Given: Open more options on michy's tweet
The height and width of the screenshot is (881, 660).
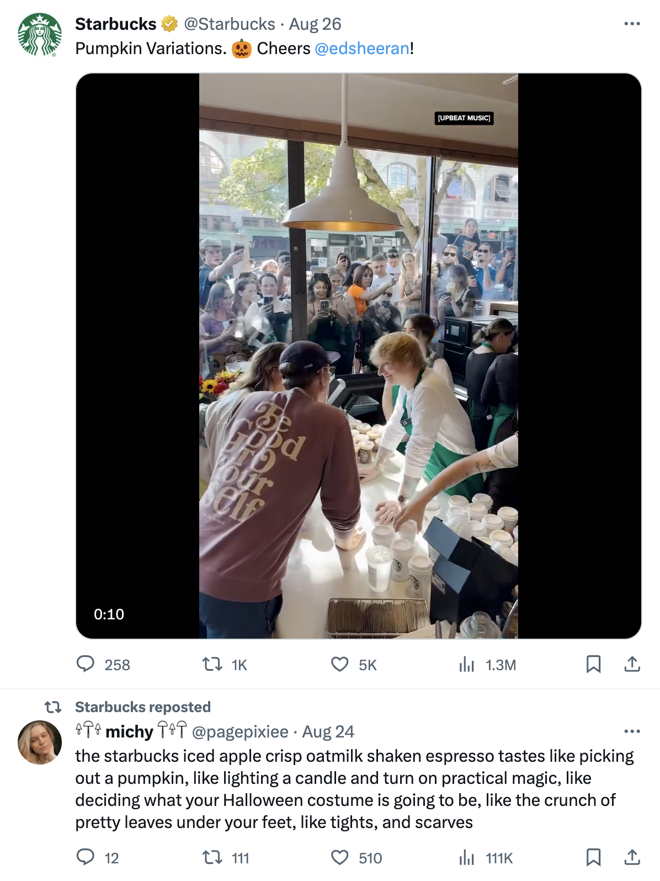Looking at the screenshot, I should 632,731.
